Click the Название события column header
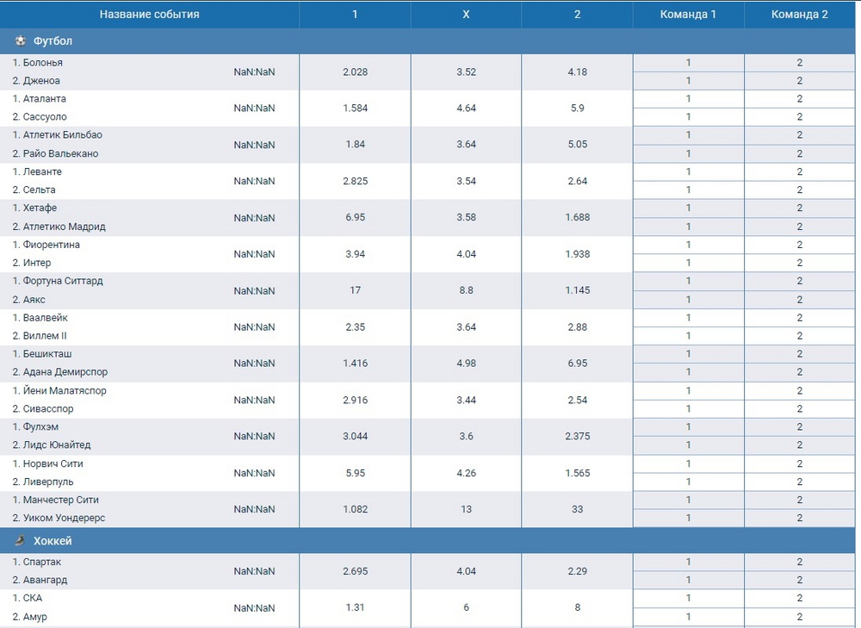Viewport: 861px width, 628px height. point(149,15)
